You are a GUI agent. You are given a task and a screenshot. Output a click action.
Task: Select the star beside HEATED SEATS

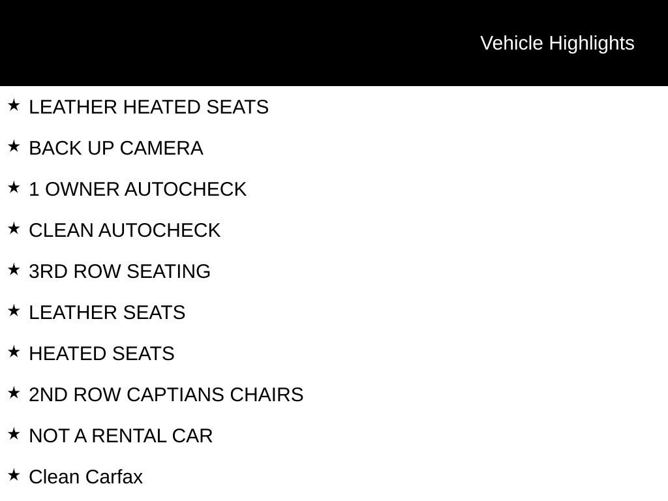[14, 352]
